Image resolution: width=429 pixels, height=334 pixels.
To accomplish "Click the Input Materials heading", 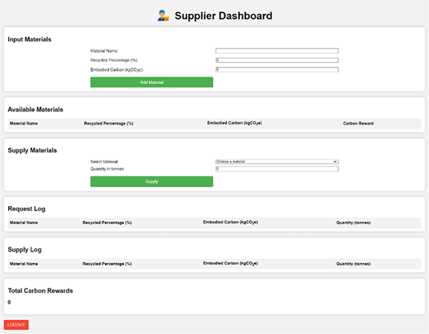I will [30, 40].
